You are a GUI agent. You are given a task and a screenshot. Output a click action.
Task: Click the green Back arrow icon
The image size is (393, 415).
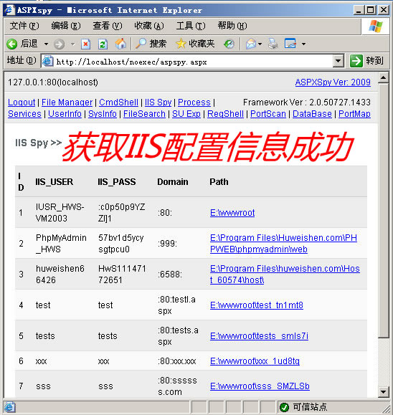pyautogui.click(x=12, y=44)
